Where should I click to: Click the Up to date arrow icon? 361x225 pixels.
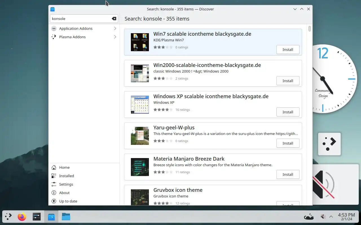(x=54, y=201)
